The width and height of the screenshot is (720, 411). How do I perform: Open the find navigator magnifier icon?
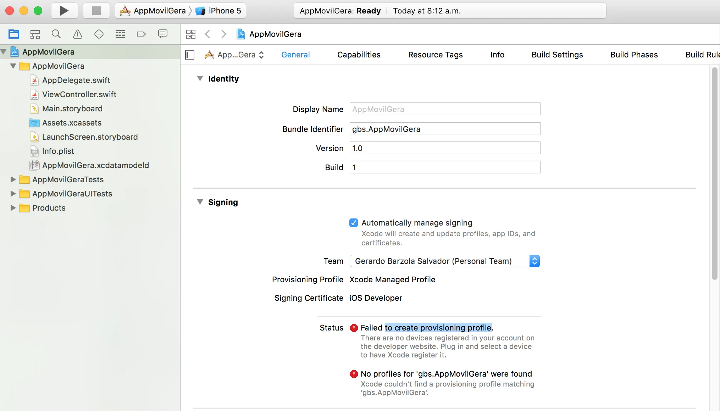56,34
